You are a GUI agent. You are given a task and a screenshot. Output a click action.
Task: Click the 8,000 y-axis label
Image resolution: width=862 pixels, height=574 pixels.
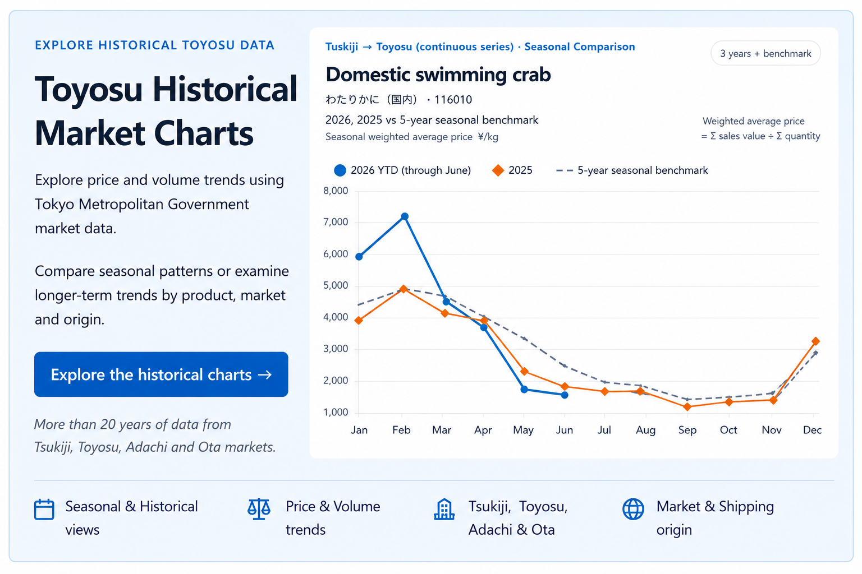tap(336, 191)
